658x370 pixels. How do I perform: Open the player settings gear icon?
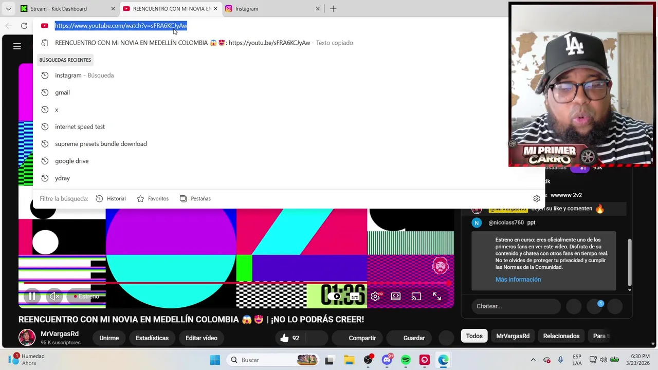point(375,297)
